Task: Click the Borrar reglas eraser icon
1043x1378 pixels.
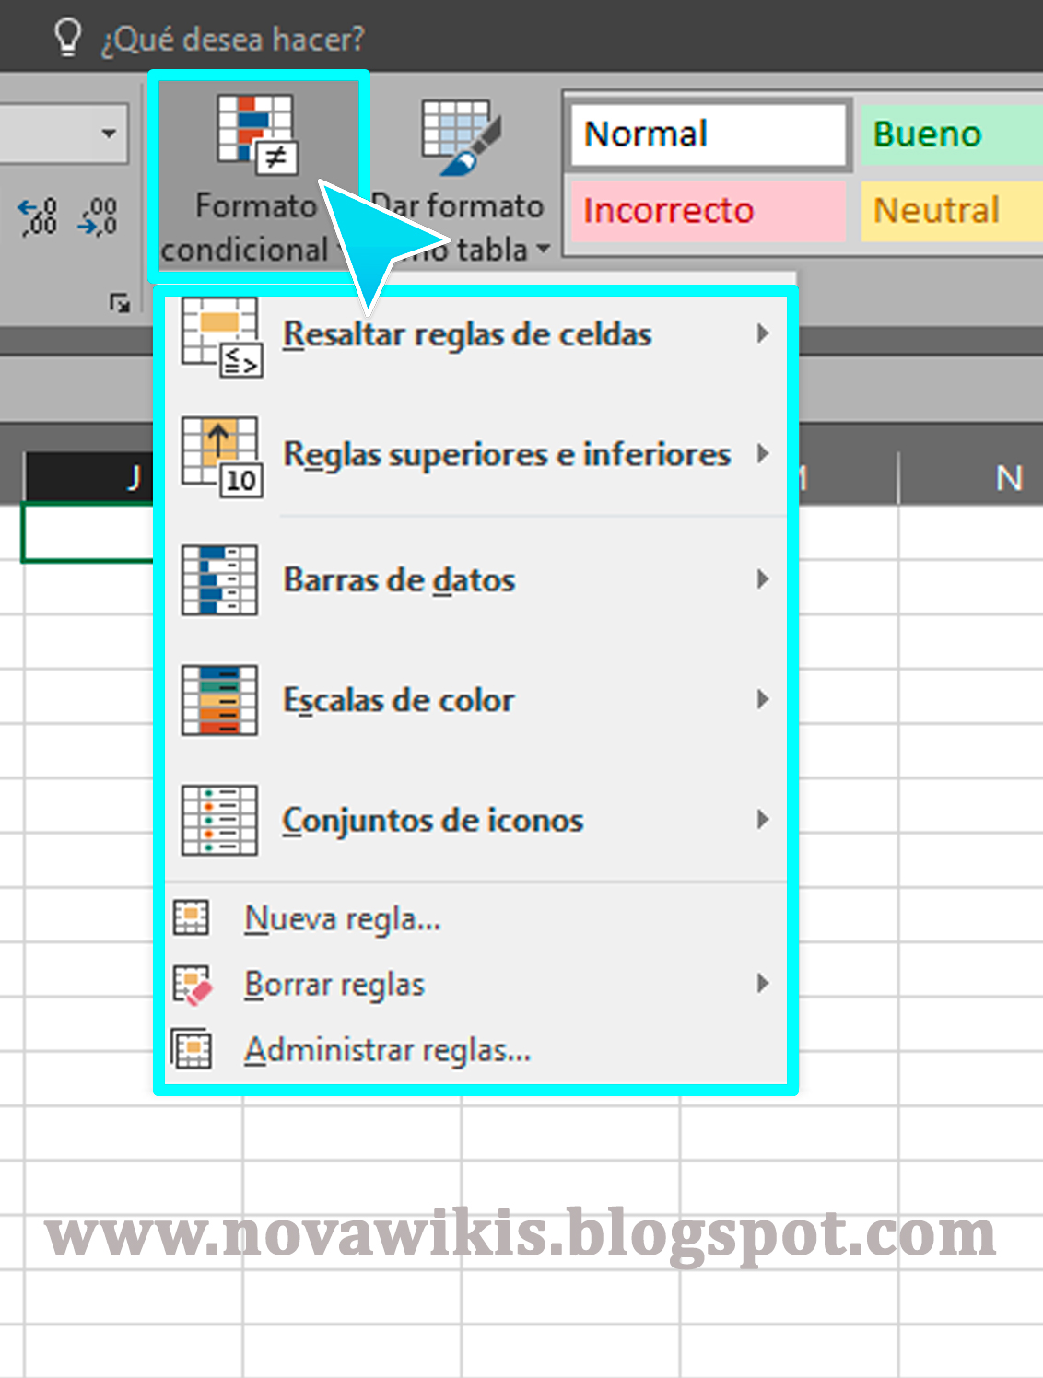Action: pyautogui.click(x=192, y=984)
